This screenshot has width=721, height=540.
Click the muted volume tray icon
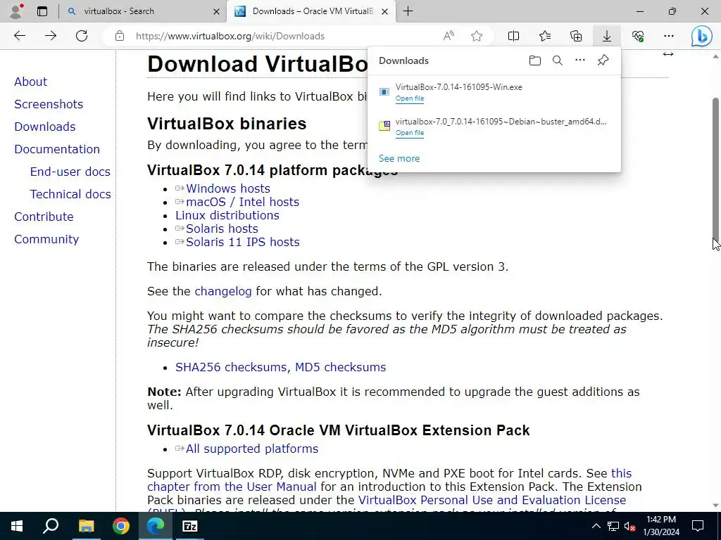tap(630, 526)
